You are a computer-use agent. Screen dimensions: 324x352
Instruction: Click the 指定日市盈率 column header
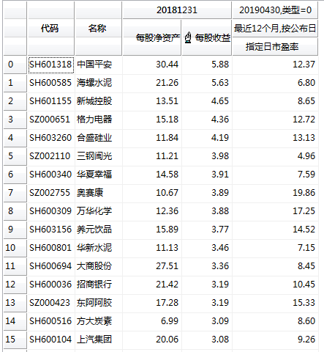pos(275,47)
